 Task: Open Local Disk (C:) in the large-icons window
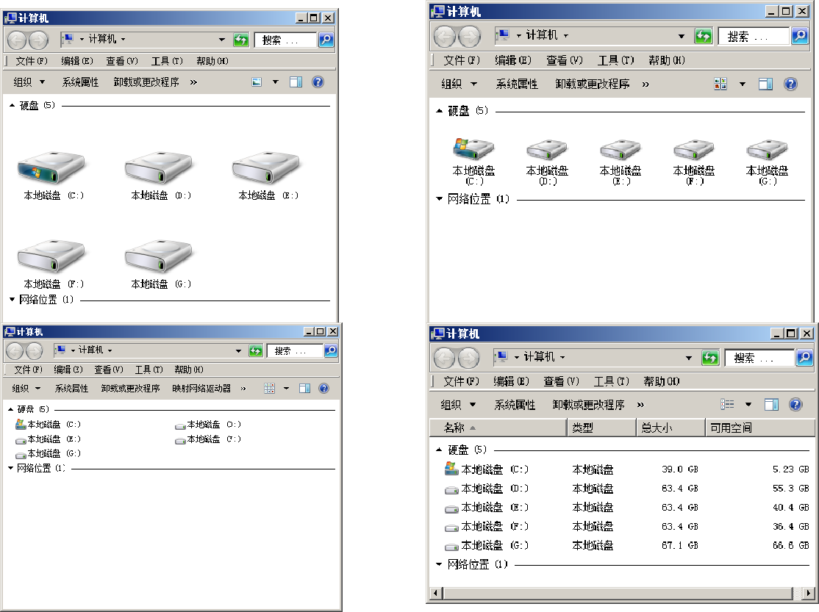tap(49, 169)
